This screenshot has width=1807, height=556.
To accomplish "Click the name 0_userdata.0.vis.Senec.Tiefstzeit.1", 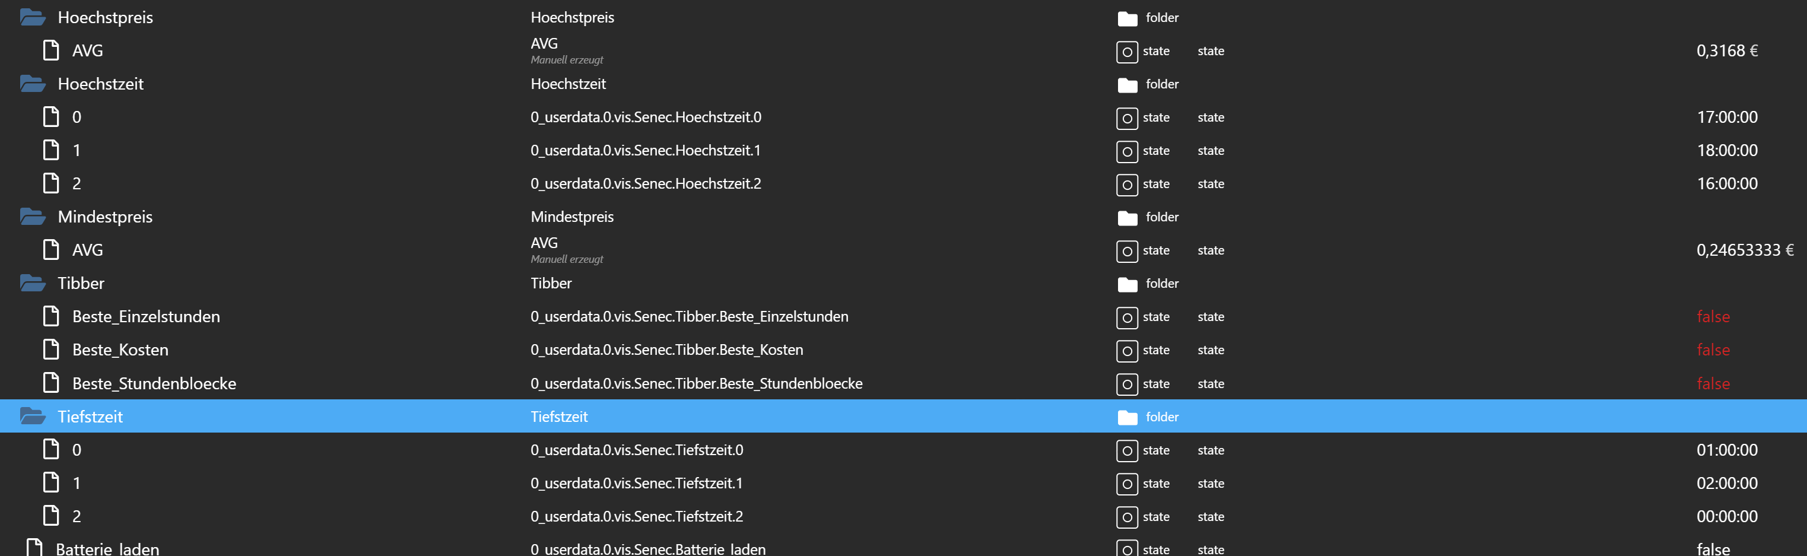I will [x=637, y=482].
